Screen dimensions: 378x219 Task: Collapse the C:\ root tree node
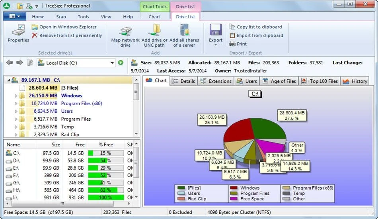9,80
